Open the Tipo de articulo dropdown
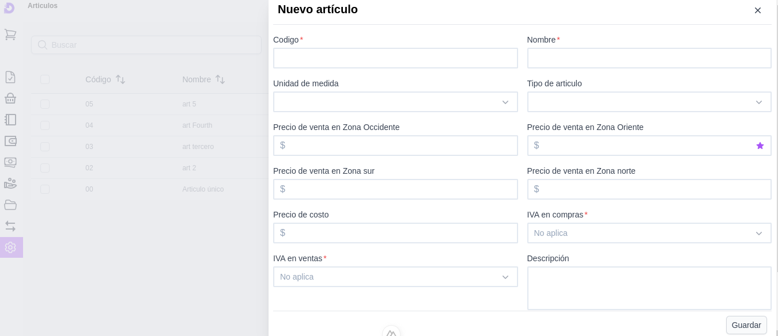Image resolution: width=778 pixels, height=336 pixels. [x=648, y=102]
